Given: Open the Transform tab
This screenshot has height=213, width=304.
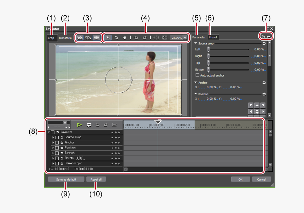Looking at the screenshot, I should (65, 38).
